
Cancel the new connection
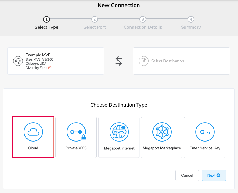click(187, 175)
